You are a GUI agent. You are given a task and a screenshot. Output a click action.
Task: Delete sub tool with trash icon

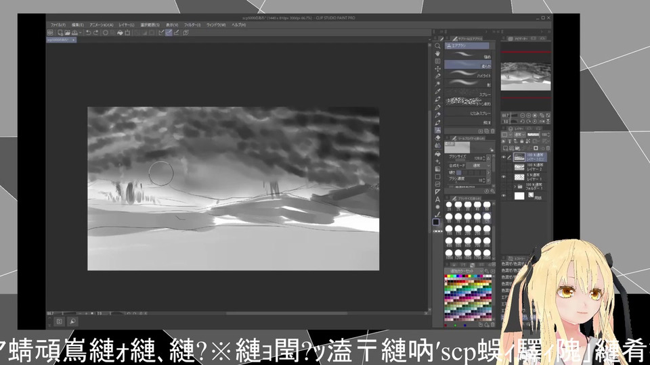point(492,131)
